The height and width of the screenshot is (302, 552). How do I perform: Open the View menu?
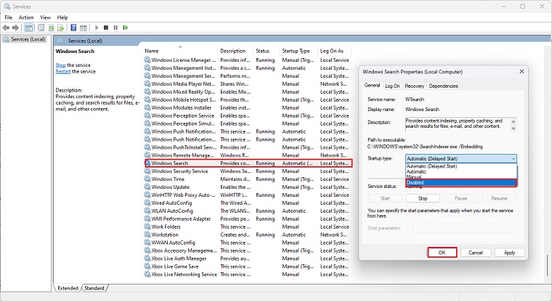point(45,17)
